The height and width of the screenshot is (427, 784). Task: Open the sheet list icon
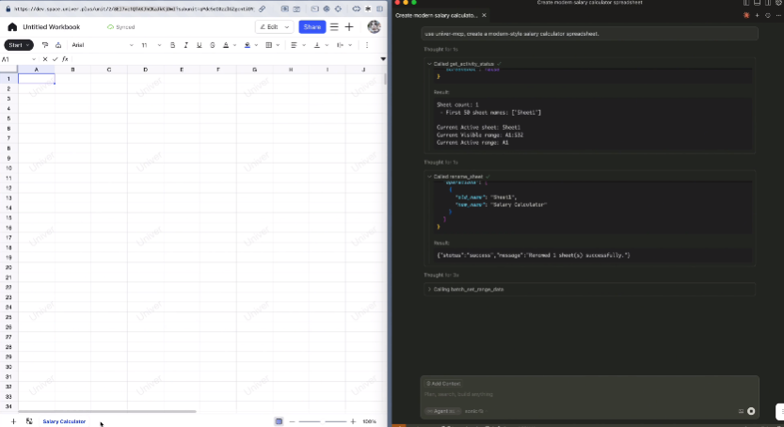[29, 421]
